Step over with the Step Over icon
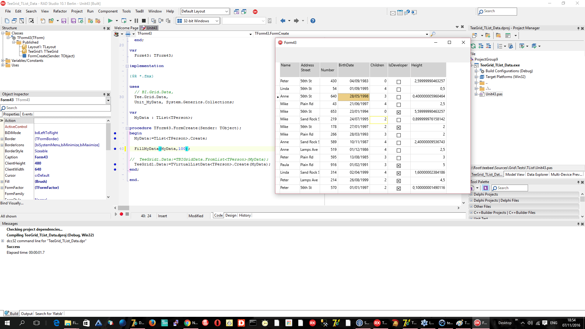 161,21
